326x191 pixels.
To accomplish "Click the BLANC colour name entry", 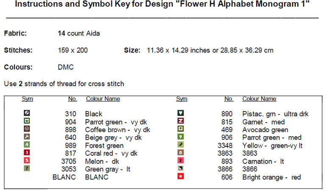I will (x=97, y=177).
